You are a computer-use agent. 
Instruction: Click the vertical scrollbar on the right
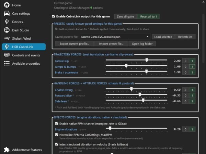point(204,38)
